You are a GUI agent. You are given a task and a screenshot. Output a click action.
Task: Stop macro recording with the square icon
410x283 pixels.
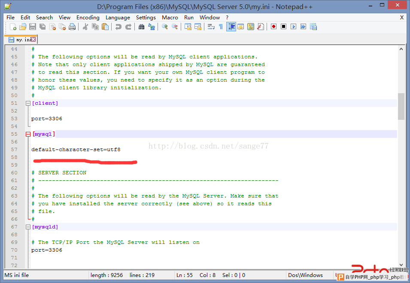(x=284, y=27)
